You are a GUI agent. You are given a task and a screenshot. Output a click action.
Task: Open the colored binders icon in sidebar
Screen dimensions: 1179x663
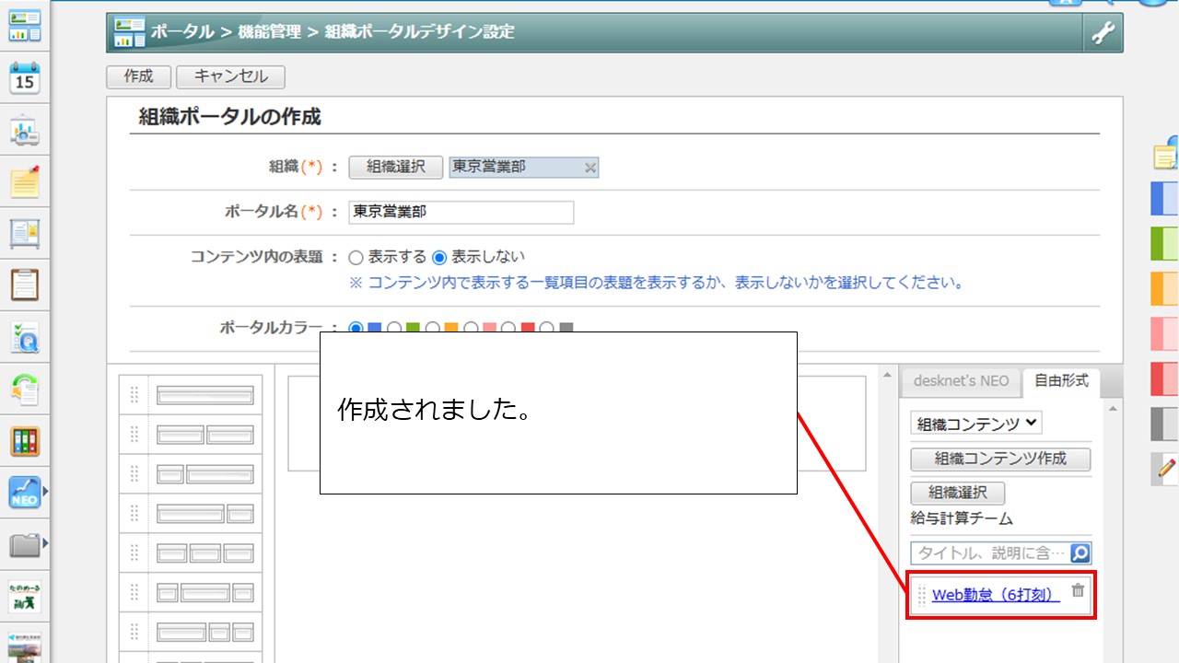tap(25, 441)
